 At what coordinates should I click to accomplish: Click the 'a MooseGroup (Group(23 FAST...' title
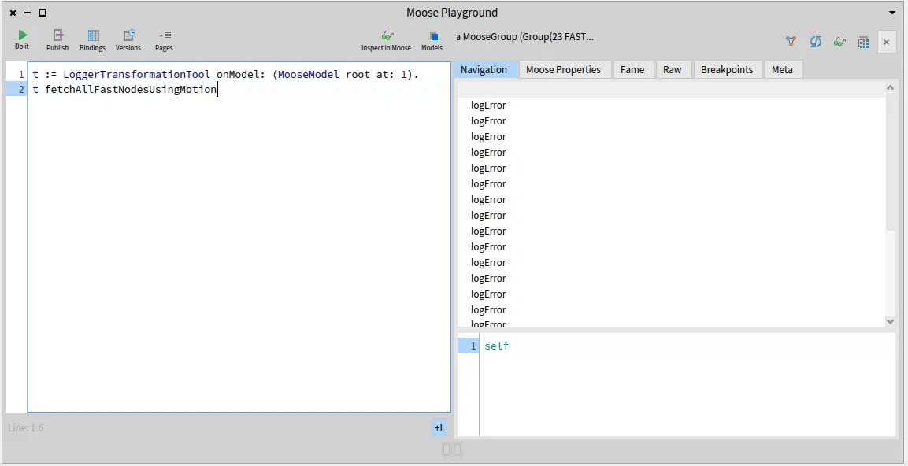[525, 37]
